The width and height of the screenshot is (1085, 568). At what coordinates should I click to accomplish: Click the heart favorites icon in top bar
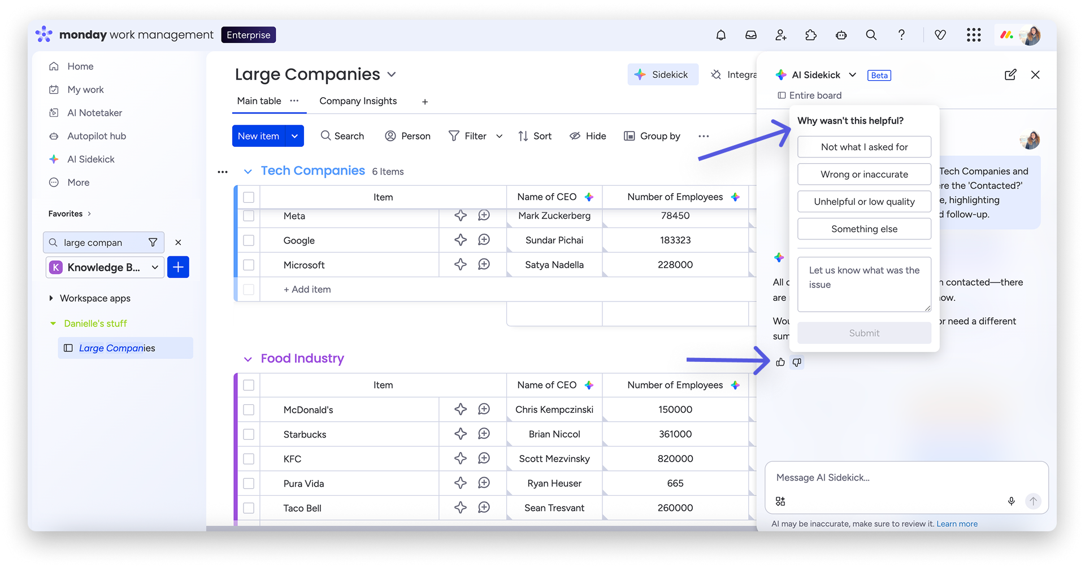point(940,35)
